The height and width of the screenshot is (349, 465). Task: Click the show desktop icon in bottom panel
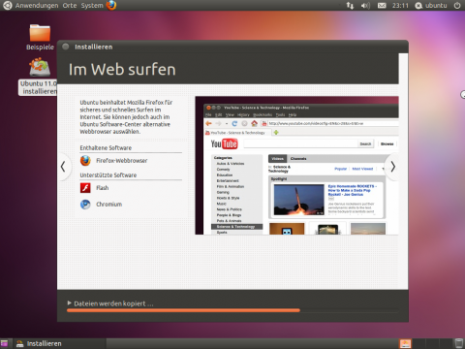(5, 343)
